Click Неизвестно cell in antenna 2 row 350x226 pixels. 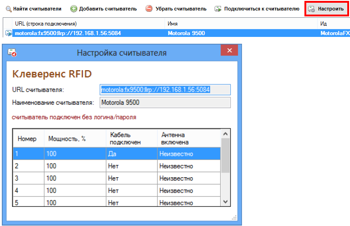point(189,166)
